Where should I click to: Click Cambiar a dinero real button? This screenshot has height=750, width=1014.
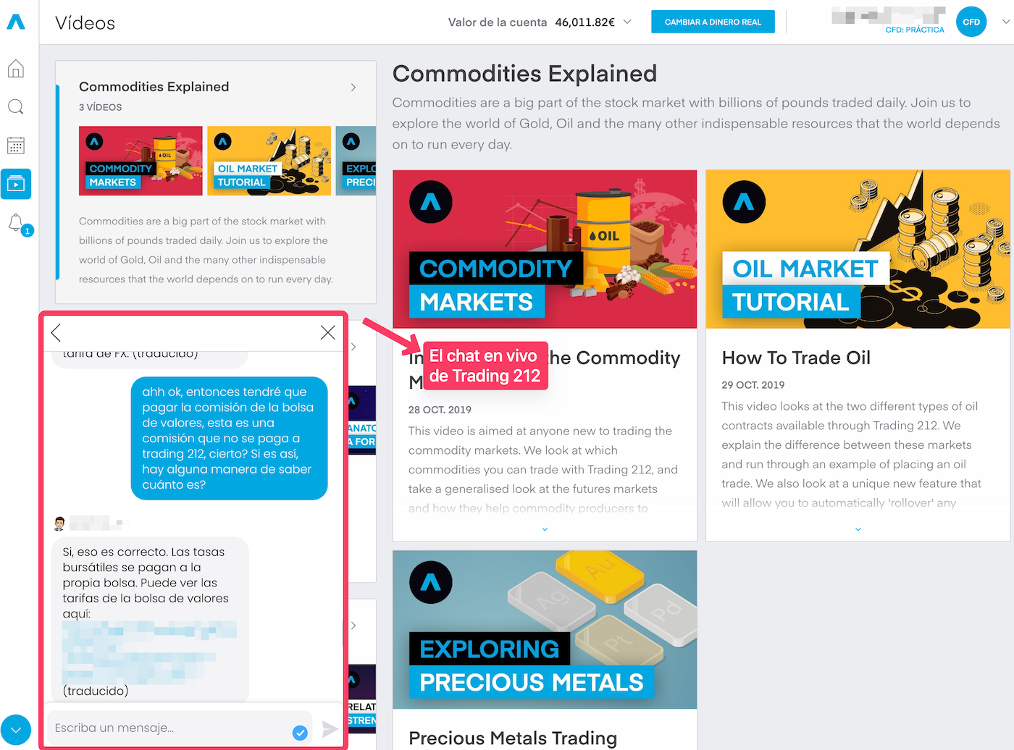pos(713,22)
